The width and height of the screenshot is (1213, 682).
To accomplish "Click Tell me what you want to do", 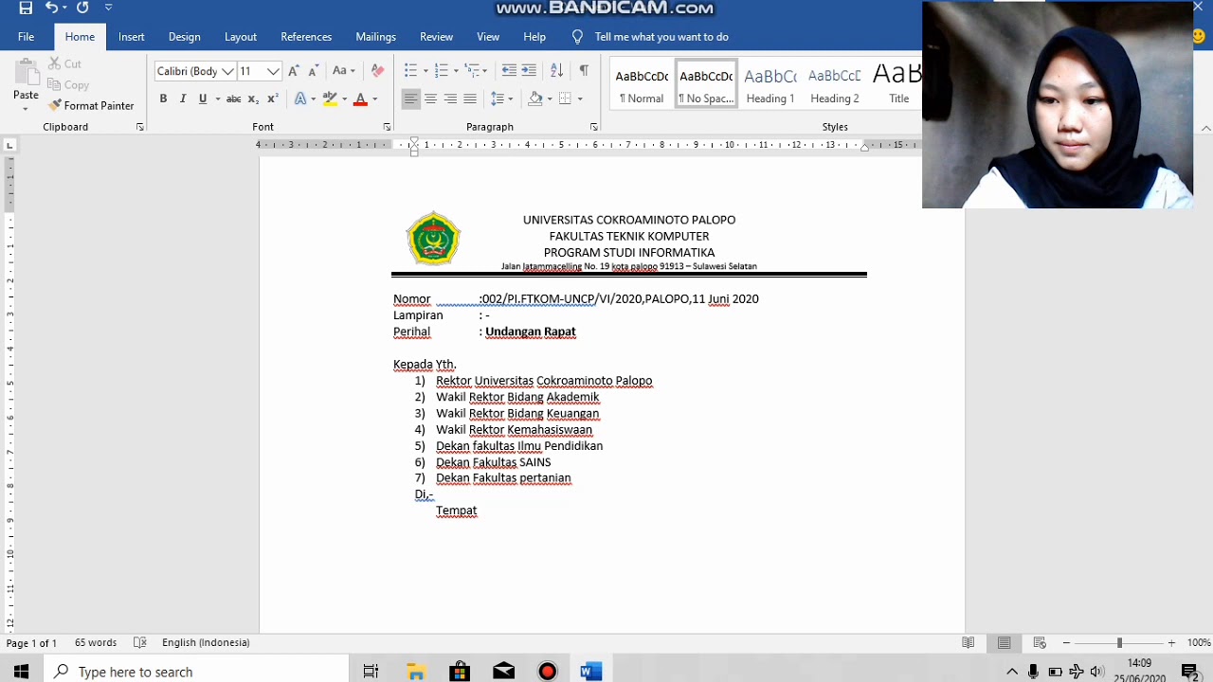I will (661, 37).
